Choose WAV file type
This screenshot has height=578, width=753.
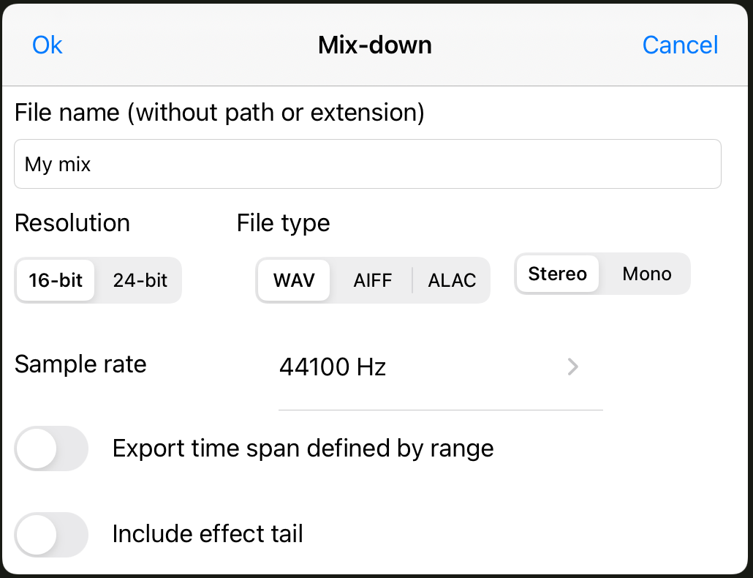tap(294, 280)
